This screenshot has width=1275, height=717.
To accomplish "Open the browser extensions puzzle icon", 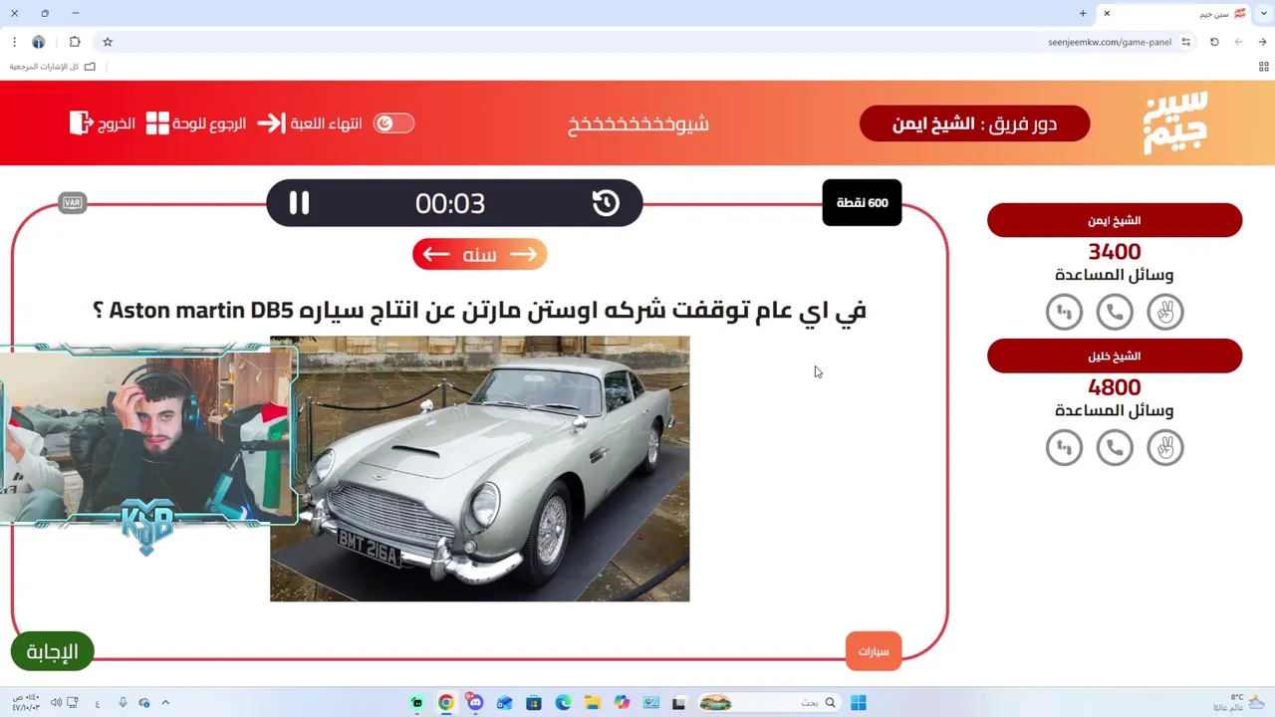I will pyautogui.click(x=75, y=42).
